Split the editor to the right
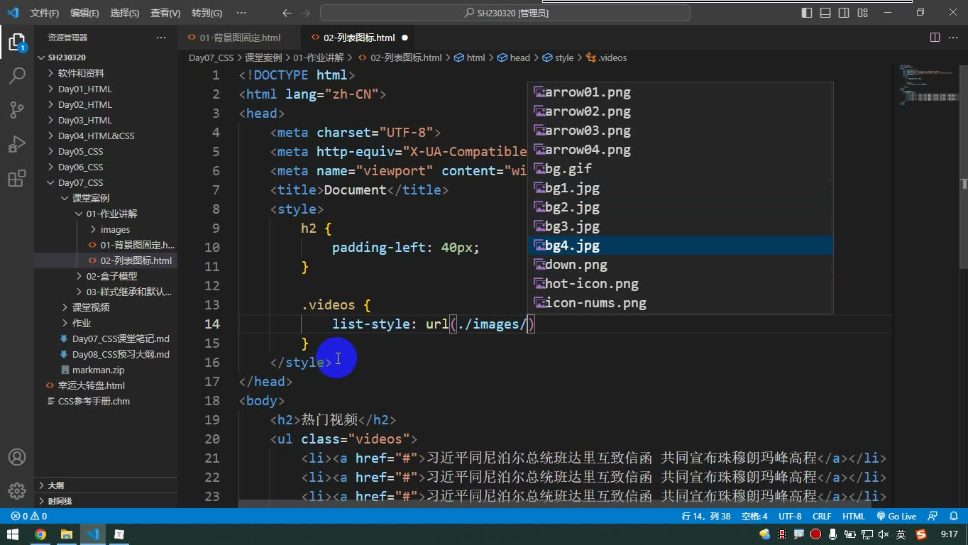Screen dimensions: 968x545 [935, 38]
